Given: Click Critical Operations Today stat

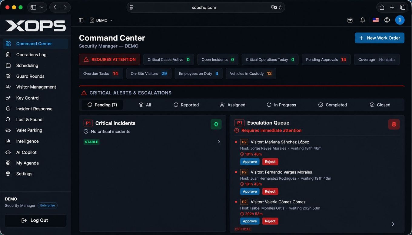Looking at the screenshot, I should [270, 60].
